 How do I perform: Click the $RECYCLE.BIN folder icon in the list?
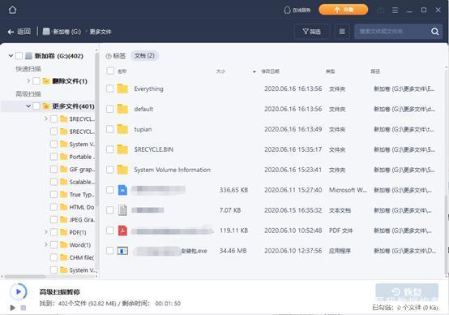pyautogui.click(x=122, y=149)
